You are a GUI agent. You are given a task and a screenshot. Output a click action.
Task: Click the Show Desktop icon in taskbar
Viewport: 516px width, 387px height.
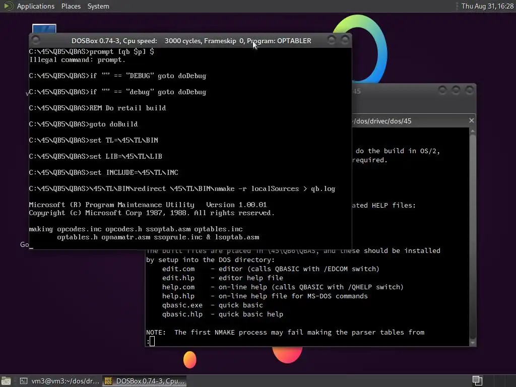coord(6,381)
